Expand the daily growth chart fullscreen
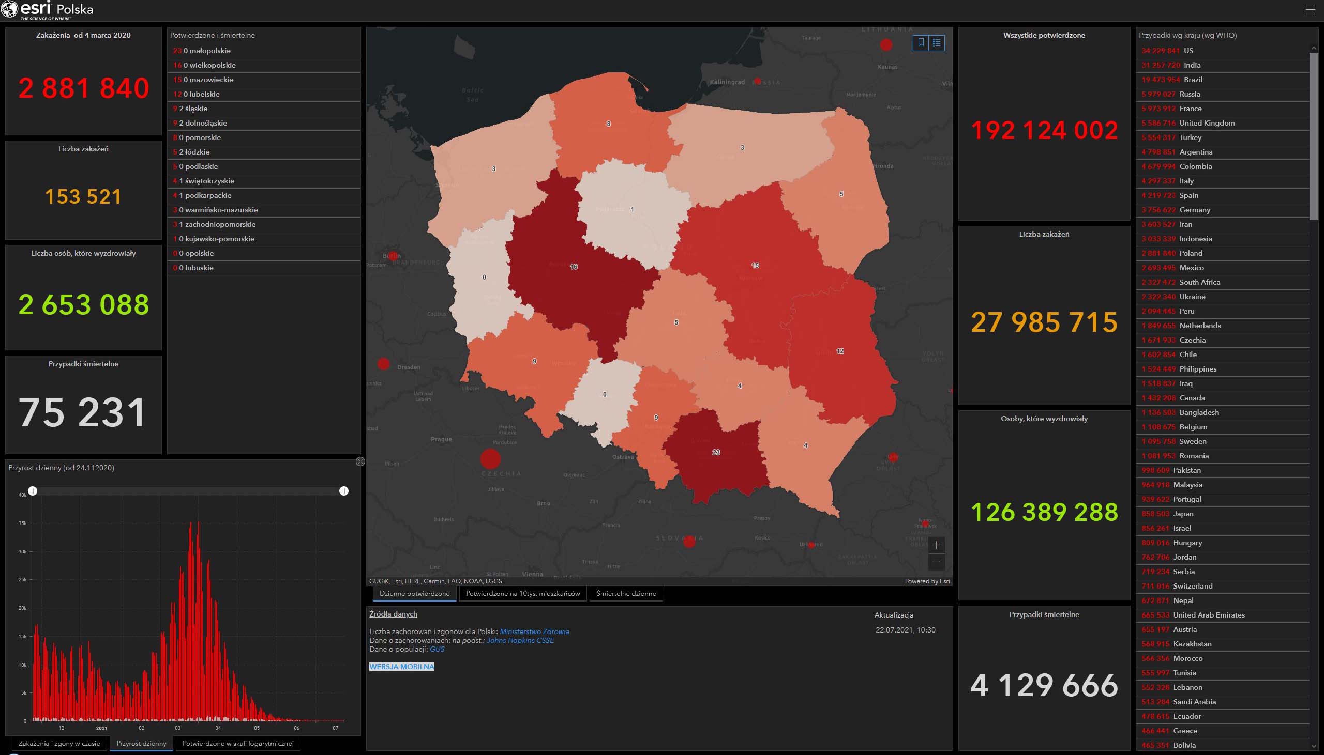 tap(360, 461)
